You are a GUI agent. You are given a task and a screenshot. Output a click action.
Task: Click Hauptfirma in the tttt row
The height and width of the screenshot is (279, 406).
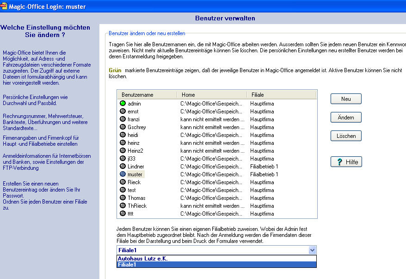[x=262, y=214]
